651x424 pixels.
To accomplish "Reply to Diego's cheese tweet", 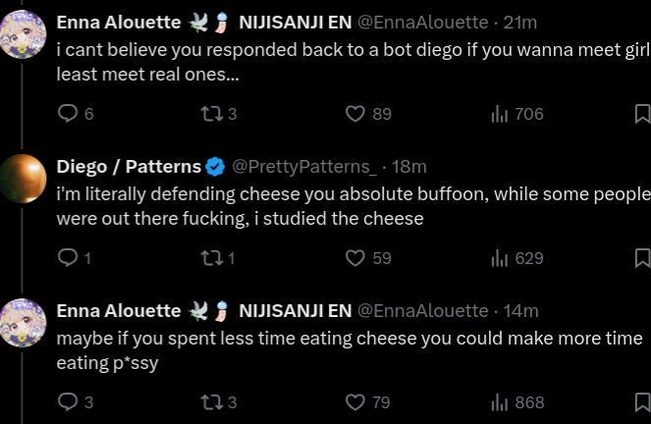I will [69, 258].
